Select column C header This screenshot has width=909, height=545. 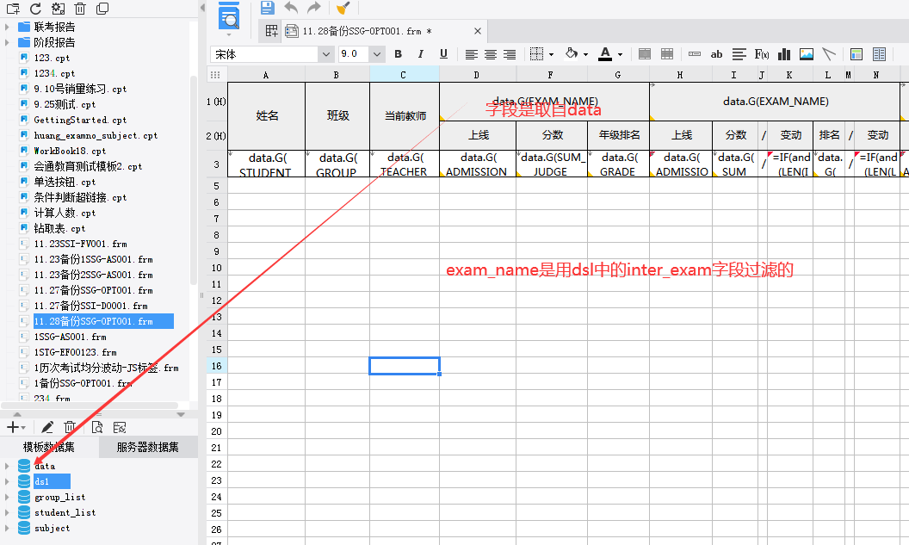(404, 75)
